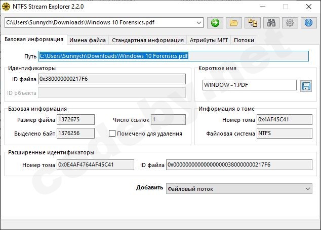Click the binoculars search icon

pos(271,23)
